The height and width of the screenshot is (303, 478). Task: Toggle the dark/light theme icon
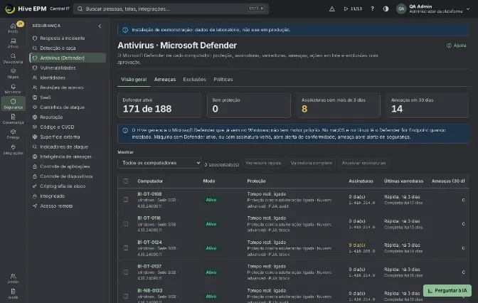click(386, 9)
